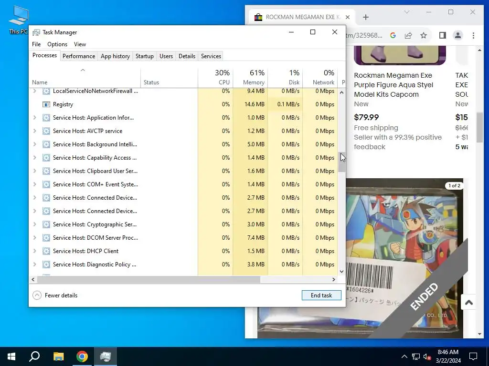Bookmark this page in Chrome
The width and height of the screenshot is (489, 366).
click(x=423, y=35)
